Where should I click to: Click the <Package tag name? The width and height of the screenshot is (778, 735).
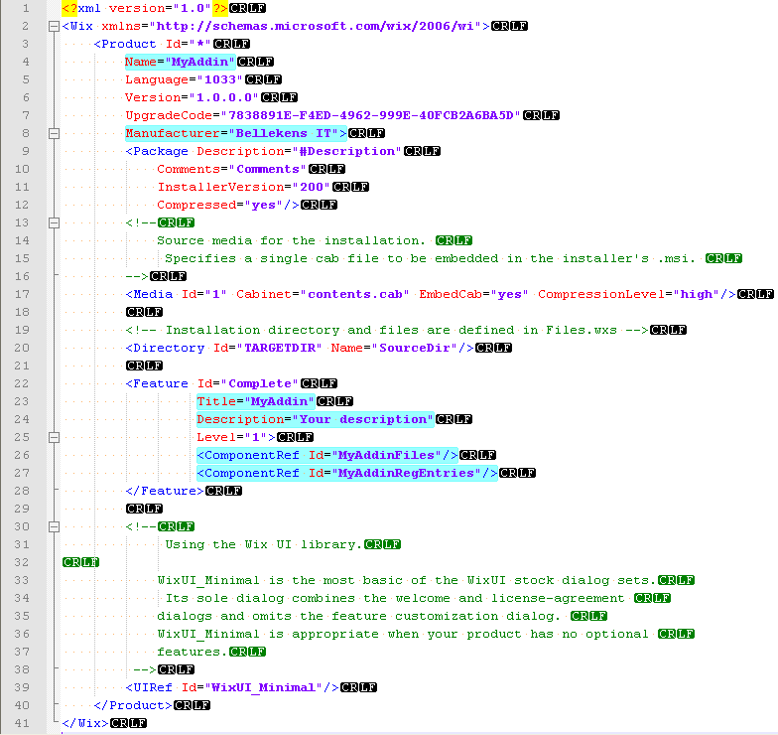157,151
